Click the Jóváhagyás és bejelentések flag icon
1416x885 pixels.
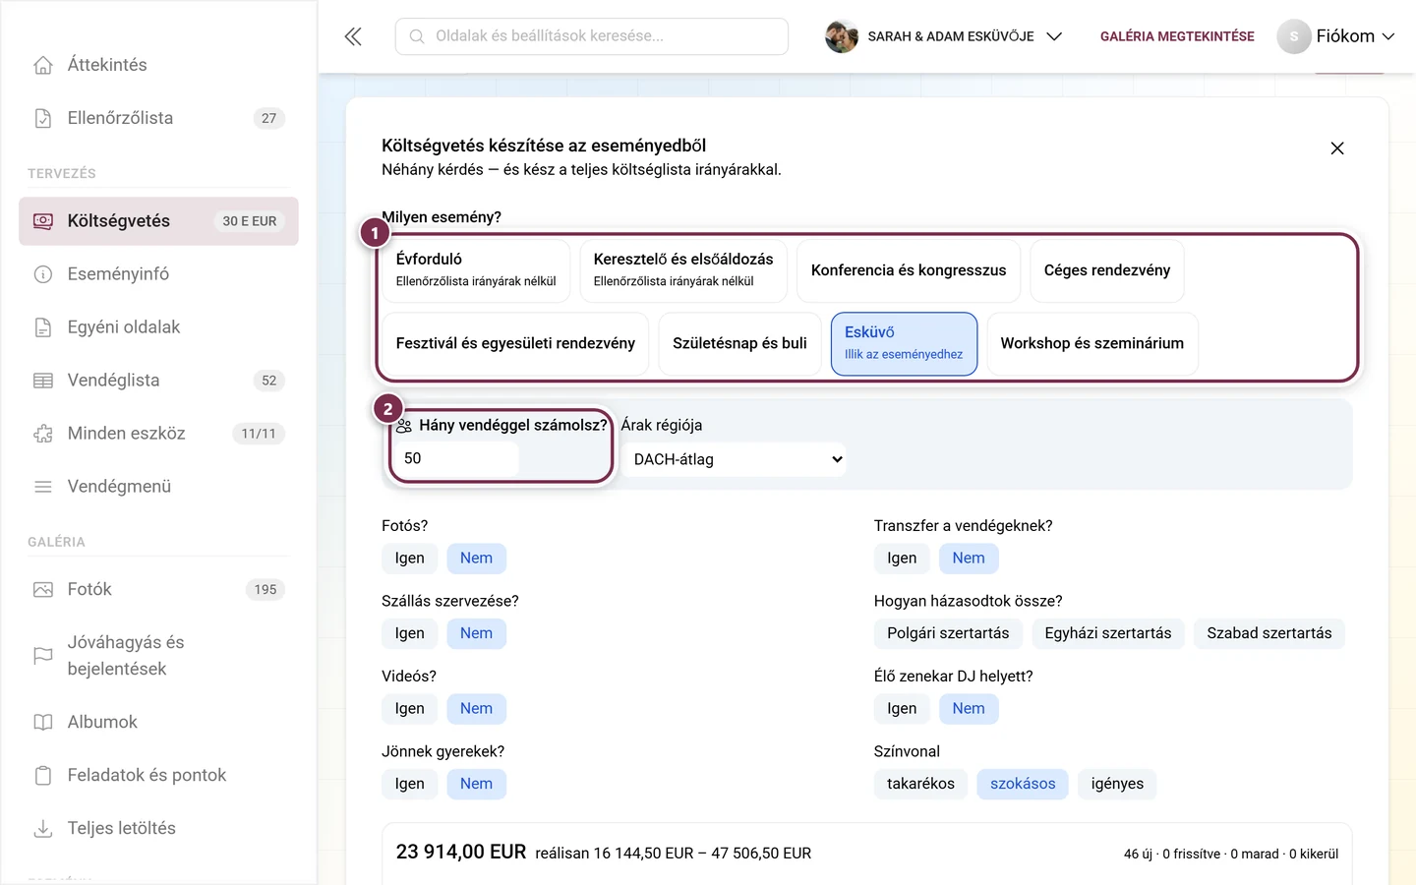(x=43, y=656)
